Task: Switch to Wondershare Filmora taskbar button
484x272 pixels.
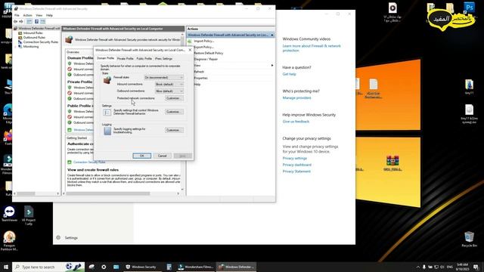Action: 196,267
